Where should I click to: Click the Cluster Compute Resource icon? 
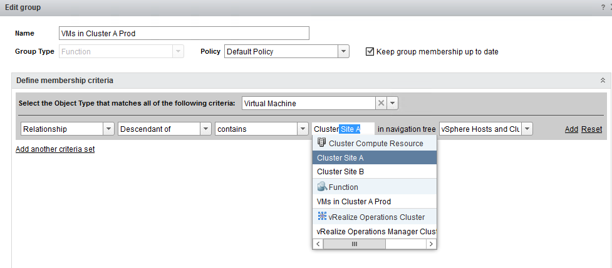[322, 143]
